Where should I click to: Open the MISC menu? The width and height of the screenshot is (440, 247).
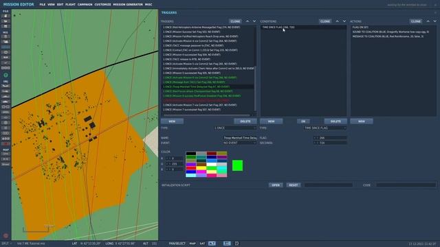pyautogui.click(x=148, y=5)
